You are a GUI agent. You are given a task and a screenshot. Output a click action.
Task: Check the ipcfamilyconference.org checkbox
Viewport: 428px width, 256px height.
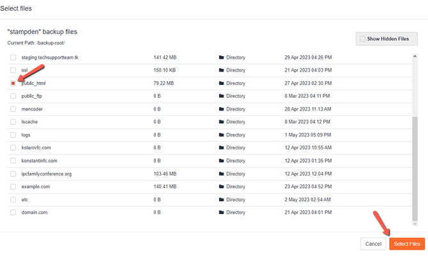(x=13, y=174)
